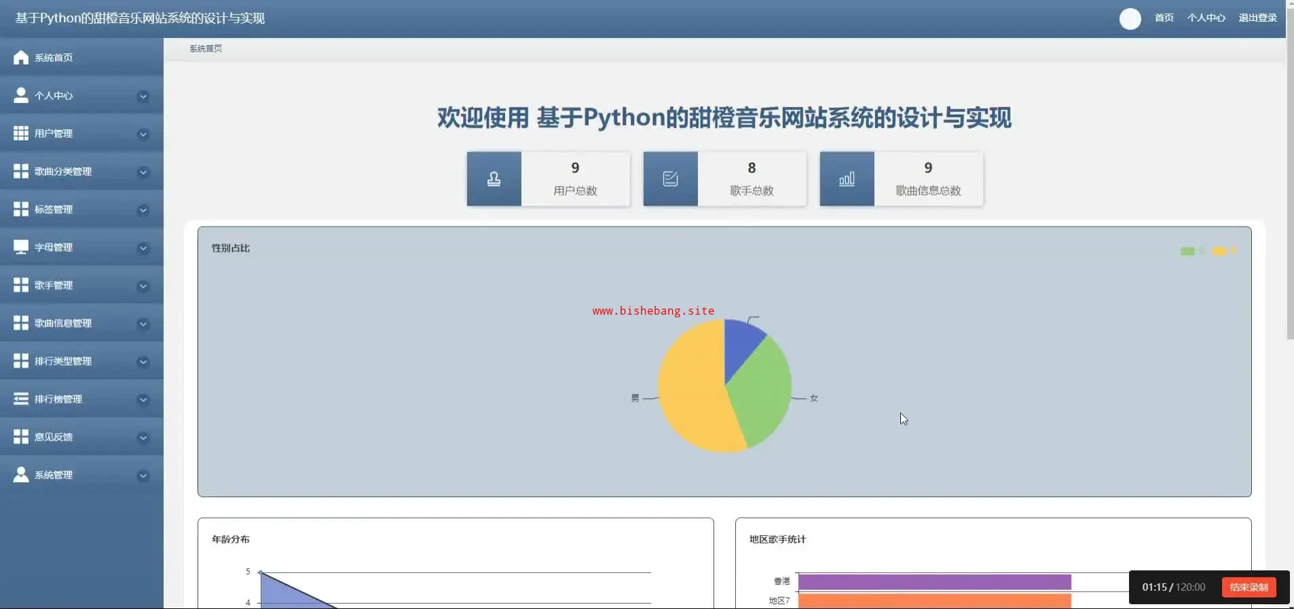
Task: Expand the 意见反馈 menu chevron
Action: (x=143, y=438)
